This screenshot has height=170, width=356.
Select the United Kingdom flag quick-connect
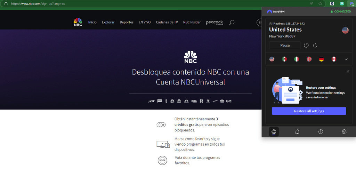[309, 59]
